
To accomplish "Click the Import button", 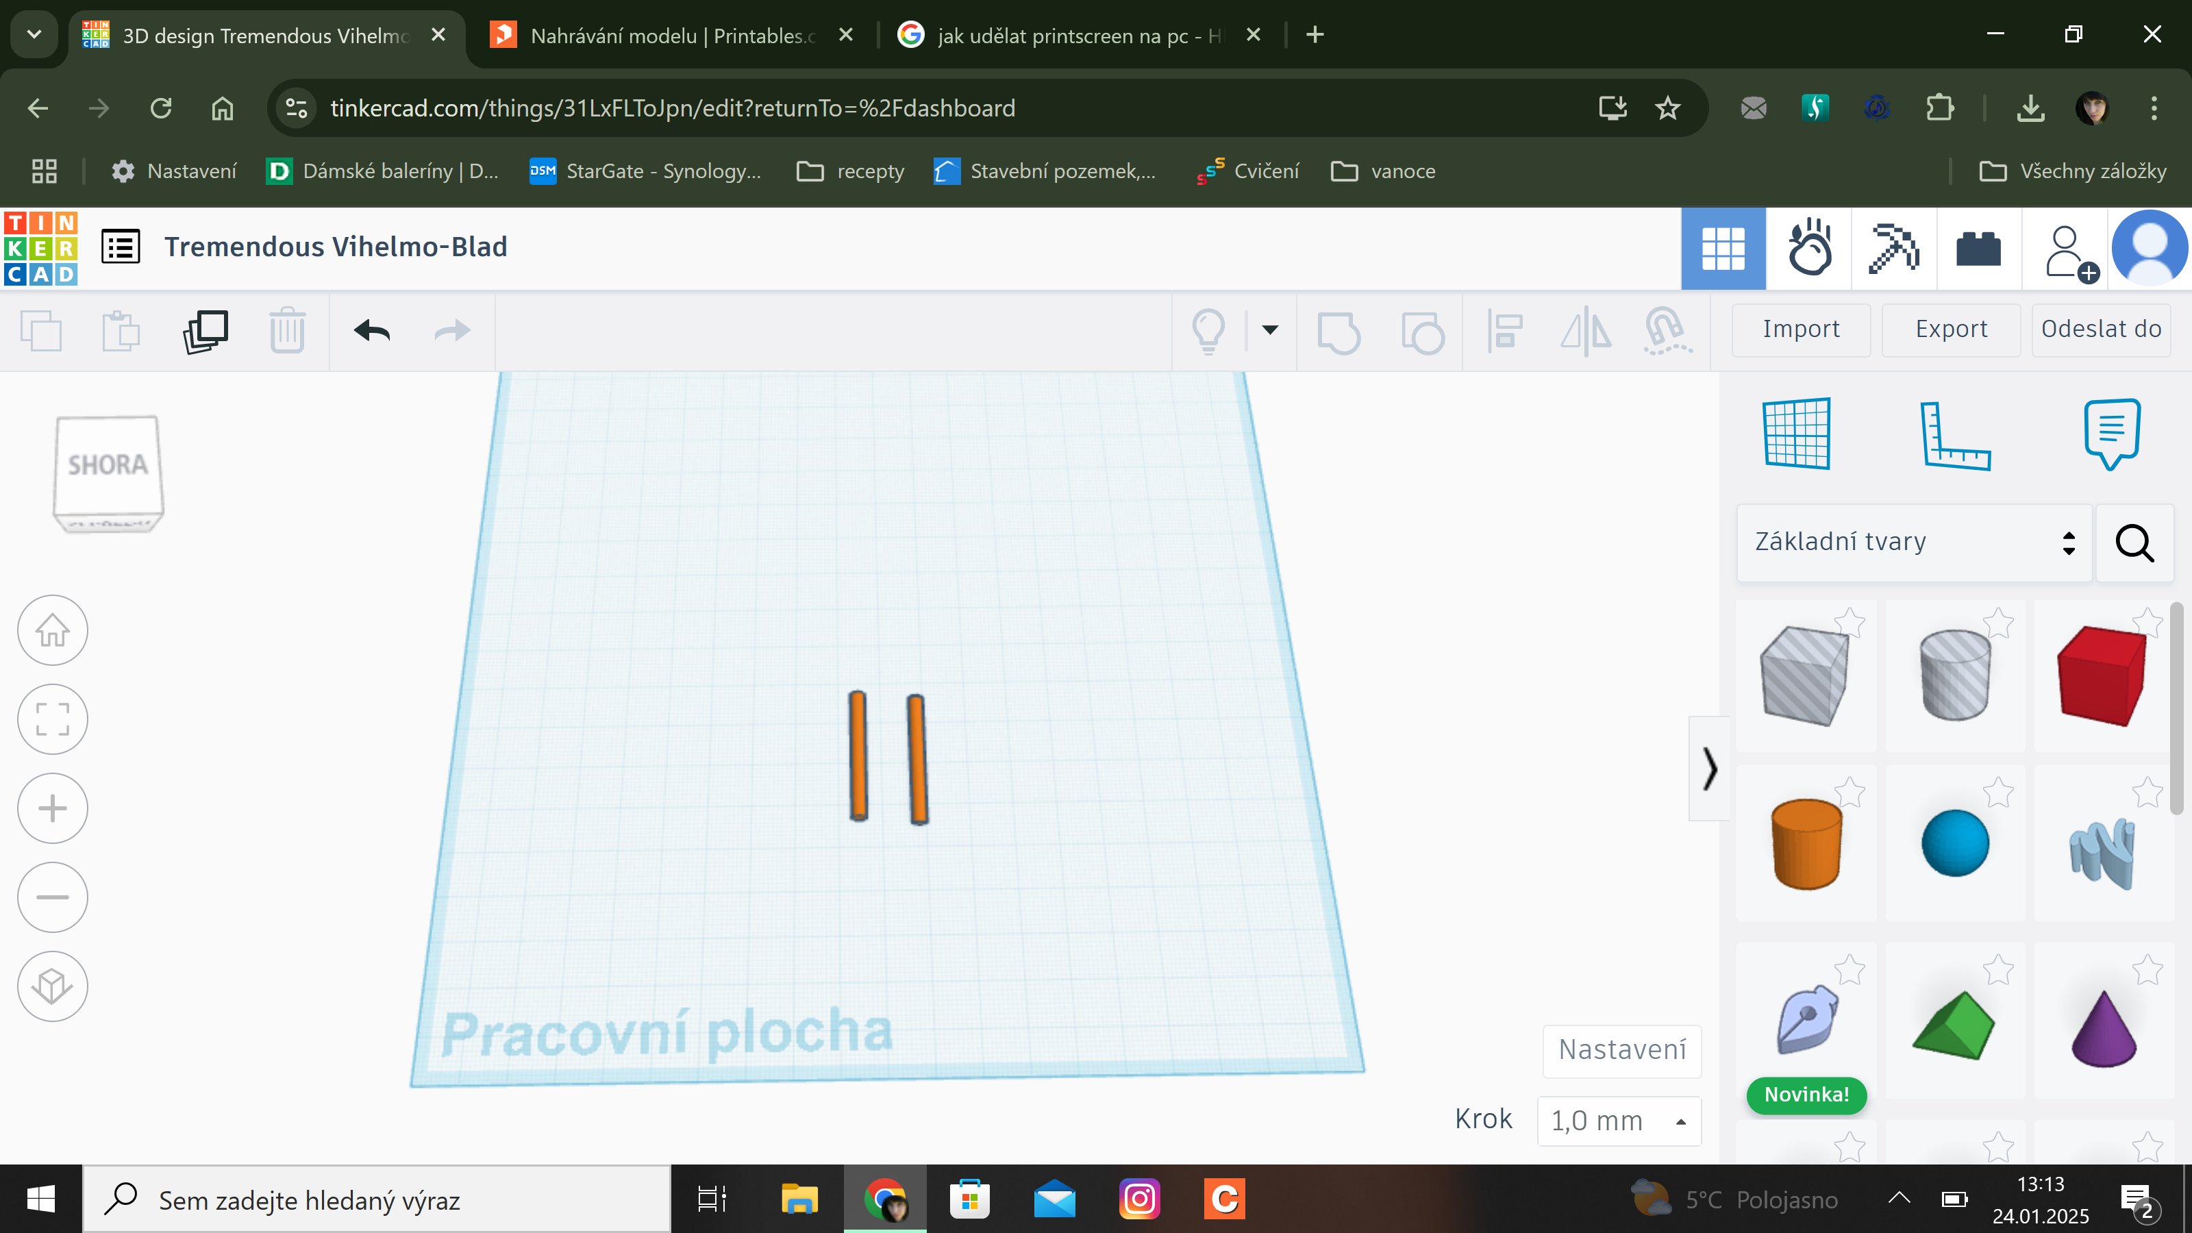I will tap(1801, 329).
